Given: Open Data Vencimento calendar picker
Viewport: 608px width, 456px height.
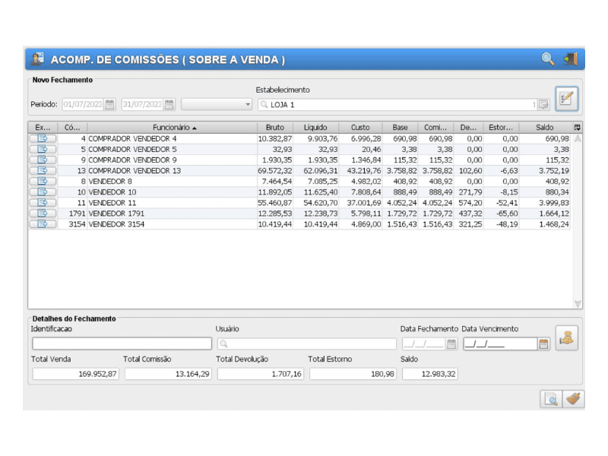Looking at the screenshot, I should [x=543, y=344].
